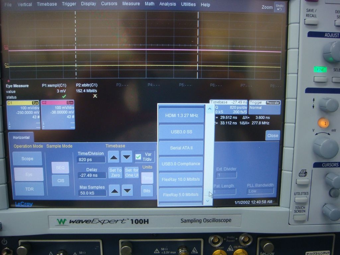Open the Measure menu

pyautogui.click(x=131, y=4)
